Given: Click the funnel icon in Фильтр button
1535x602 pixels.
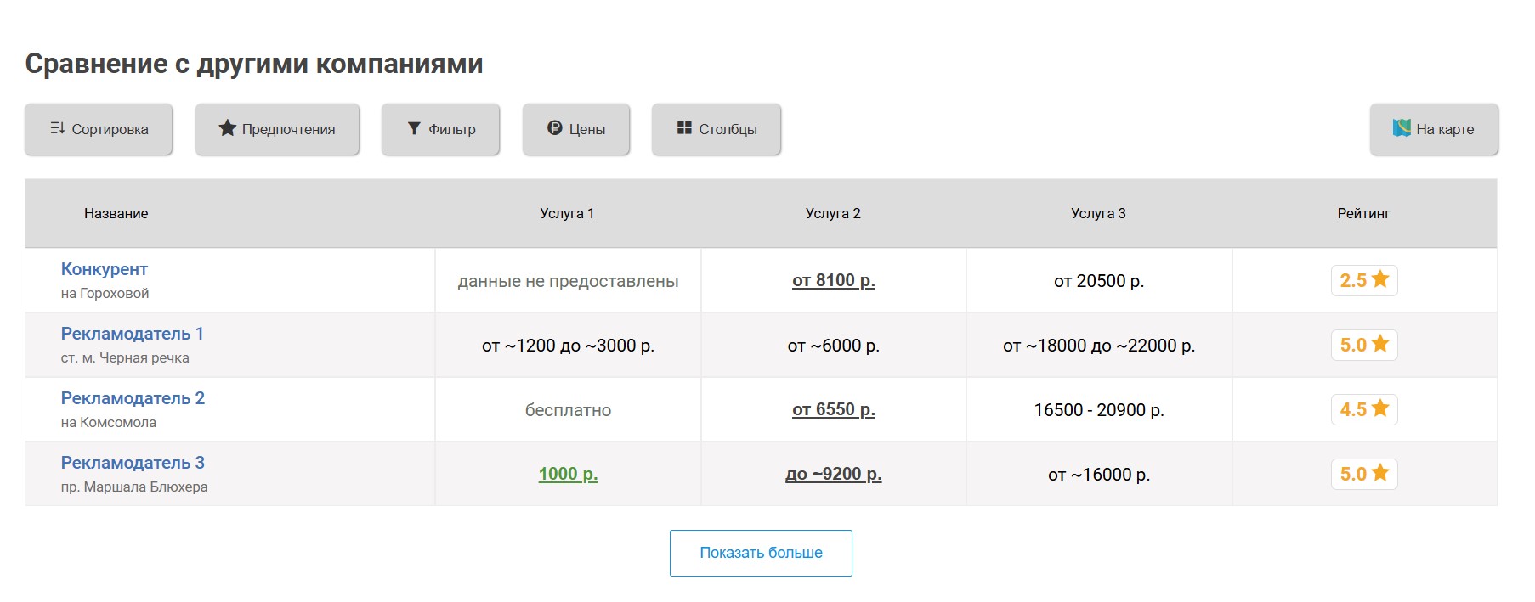Looking at the screenshot, I should 414,128.
